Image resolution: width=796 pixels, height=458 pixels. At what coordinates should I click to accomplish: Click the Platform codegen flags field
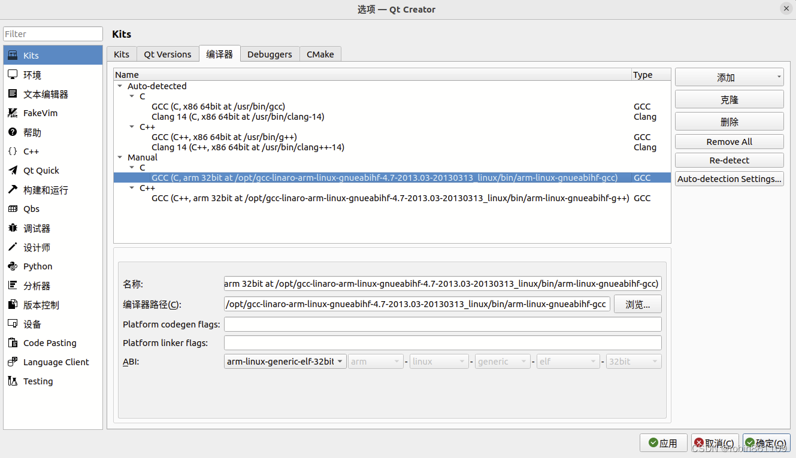pyautogui.click(x=443, y=324)
